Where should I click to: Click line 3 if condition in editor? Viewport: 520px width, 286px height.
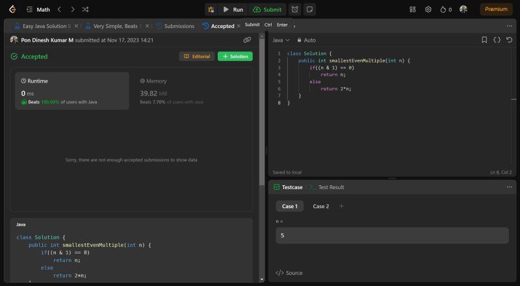(x=331, y=68)
